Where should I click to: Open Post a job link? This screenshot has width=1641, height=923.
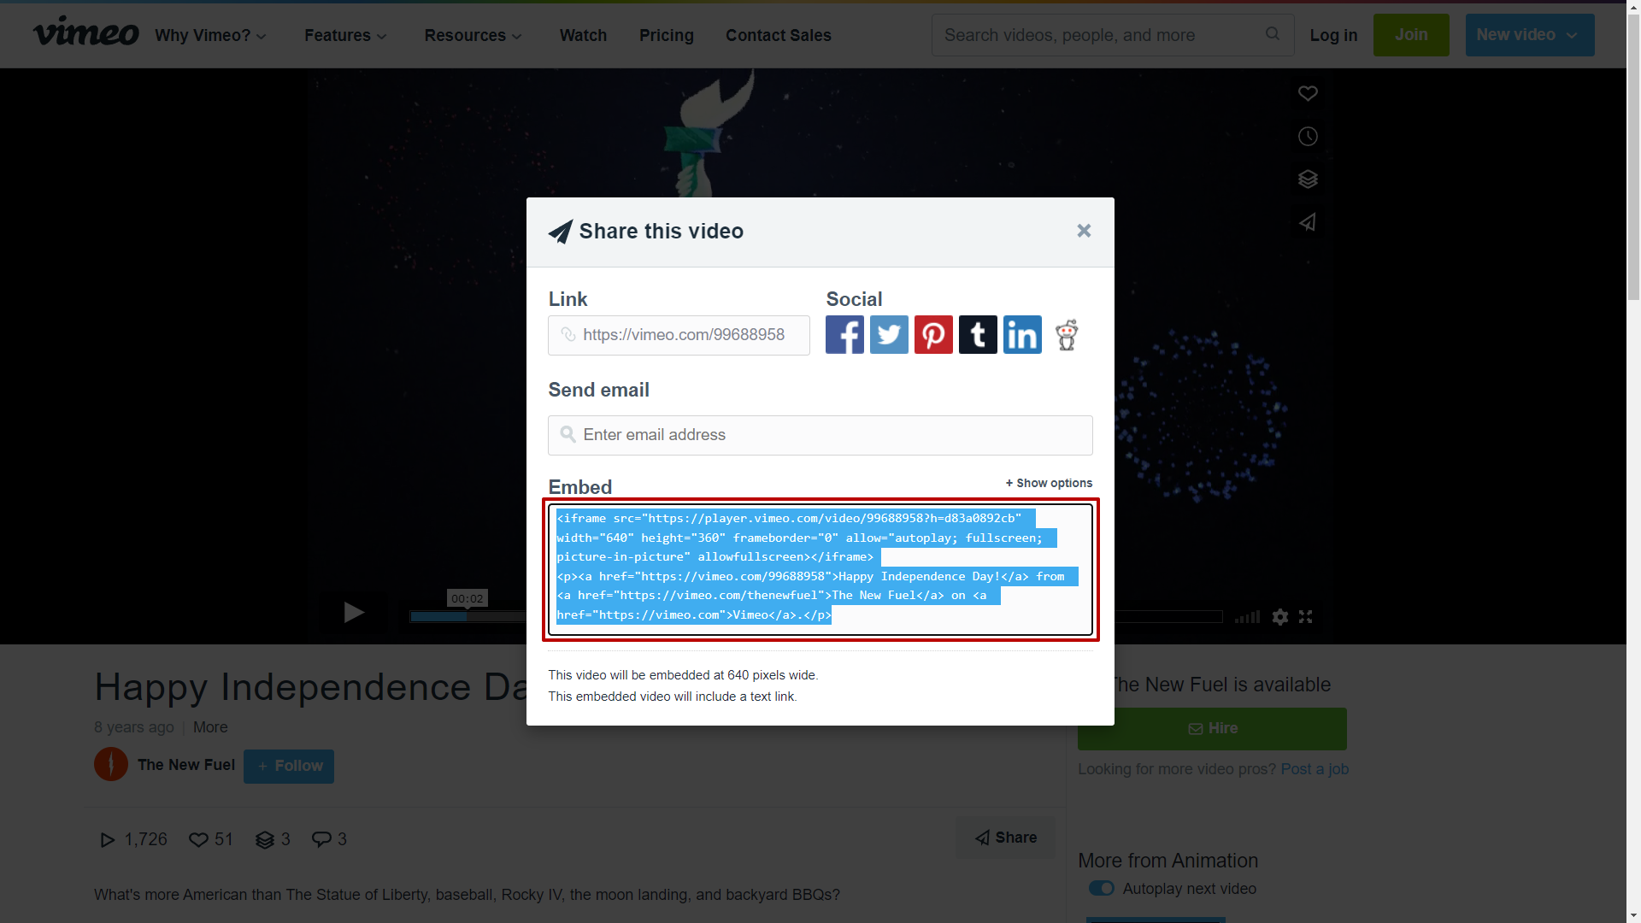[1315, 768]
